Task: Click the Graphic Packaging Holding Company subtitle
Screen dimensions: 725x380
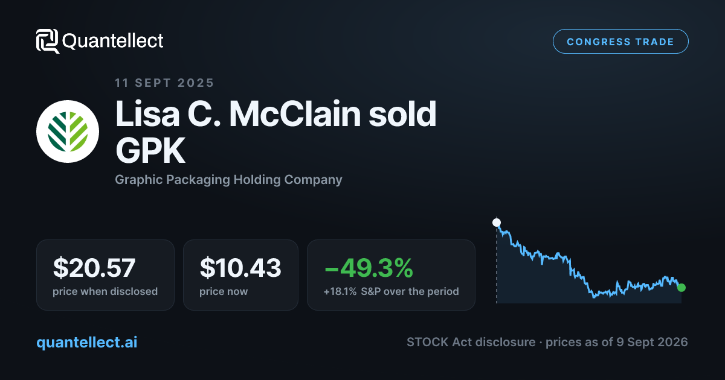Action: tap(228, 180)
